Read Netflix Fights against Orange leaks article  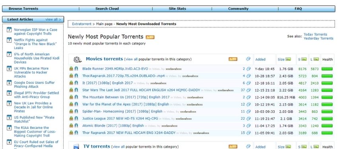coord(35,44)
